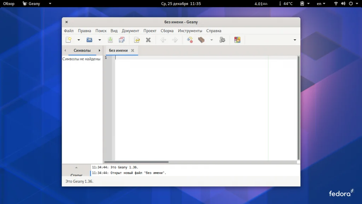Expand the recent files dropdown arrow
362x204 pixels.
point(100,40)
